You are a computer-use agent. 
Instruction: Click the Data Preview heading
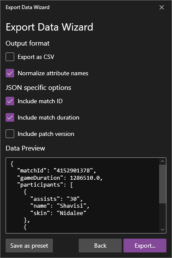tap(25, 148)
